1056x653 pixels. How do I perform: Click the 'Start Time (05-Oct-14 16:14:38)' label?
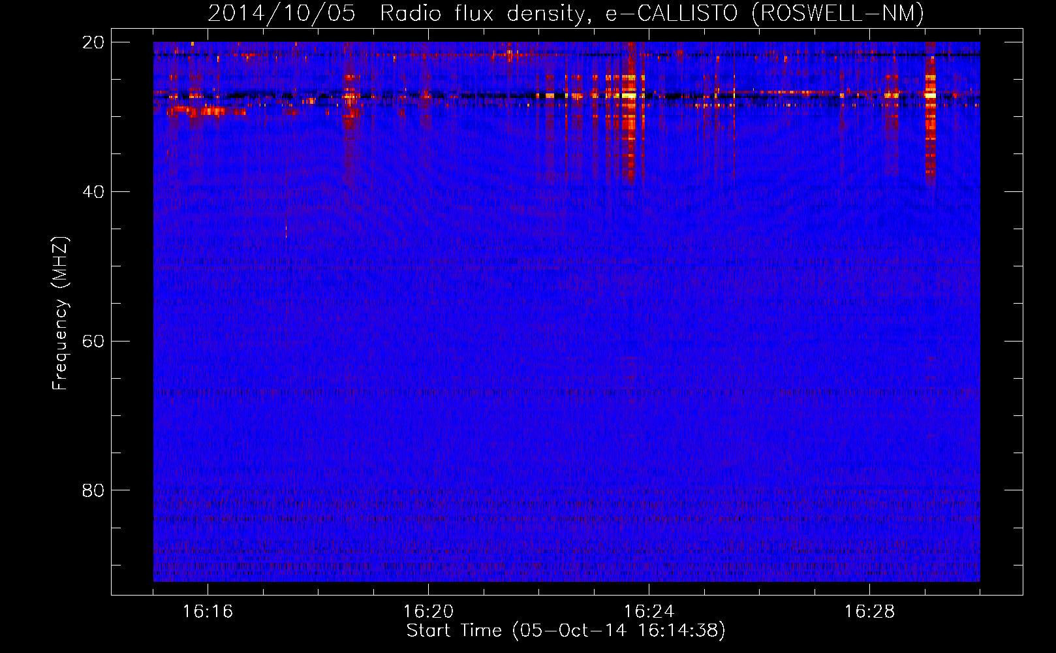[x=566, y=631]
